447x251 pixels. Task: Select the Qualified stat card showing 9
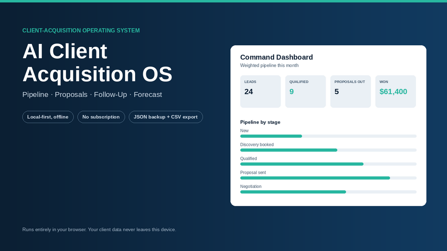(x=305, y=92)
